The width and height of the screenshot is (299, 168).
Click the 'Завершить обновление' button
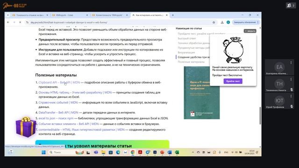tap(245, 22)
